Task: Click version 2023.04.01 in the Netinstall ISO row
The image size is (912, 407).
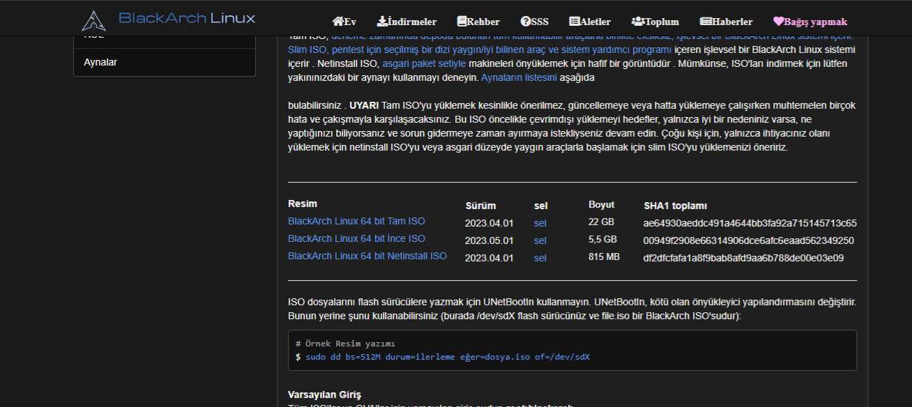Action: pos(489,258)
